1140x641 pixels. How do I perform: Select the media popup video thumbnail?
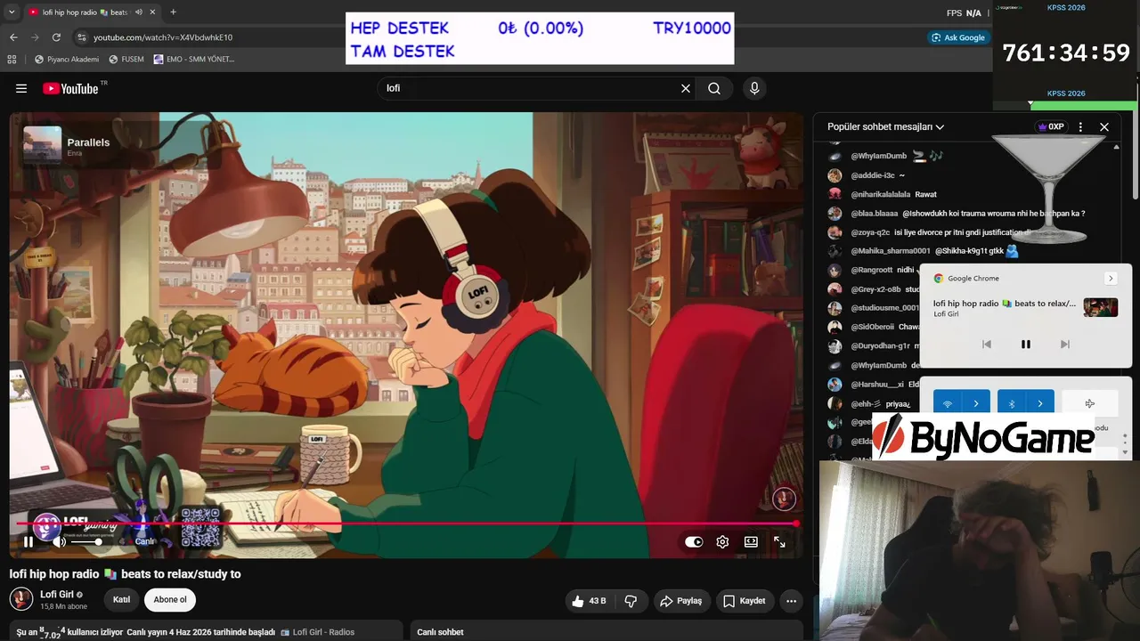(1100, 307)
